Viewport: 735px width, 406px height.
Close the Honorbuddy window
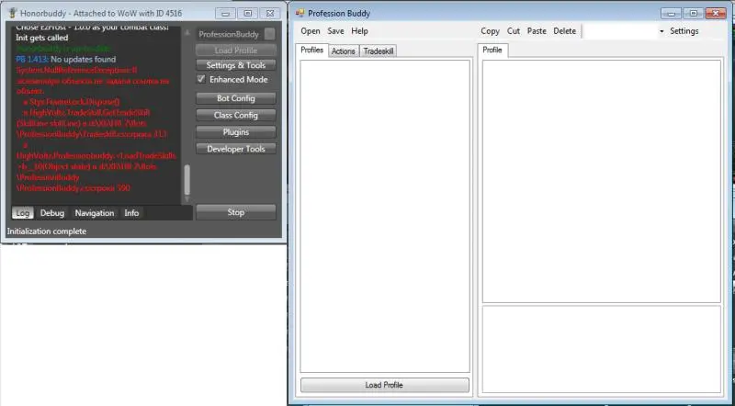(x=270, y=14)
